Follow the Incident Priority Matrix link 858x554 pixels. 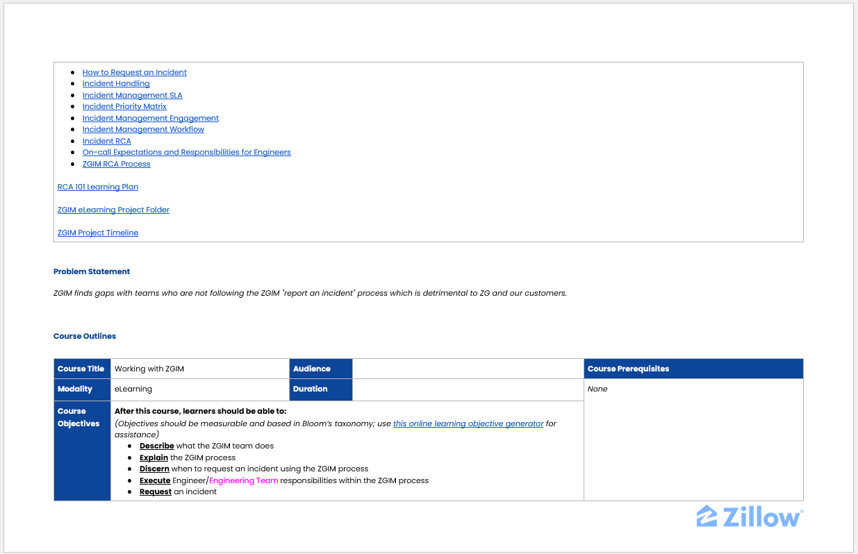124,106
